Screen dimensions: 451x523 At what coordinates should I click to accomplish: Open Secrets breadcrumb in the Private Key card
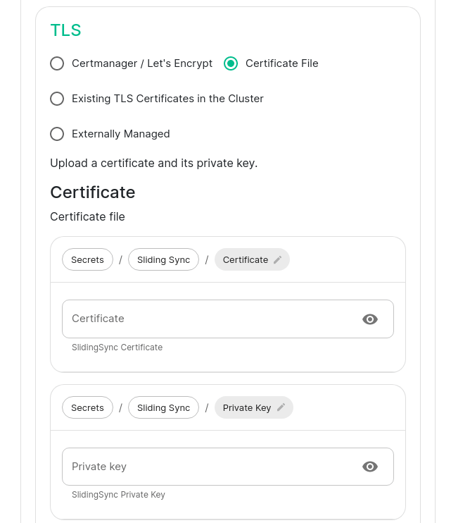(x=87, y=408)
